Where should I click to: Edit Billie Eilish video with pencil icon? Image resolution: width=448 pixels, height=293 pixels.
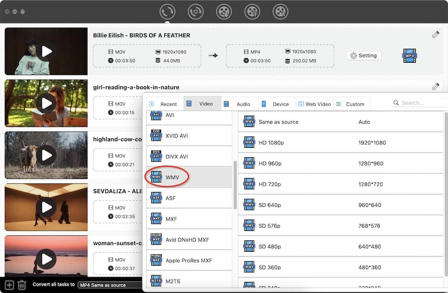[x=435, y=35]
